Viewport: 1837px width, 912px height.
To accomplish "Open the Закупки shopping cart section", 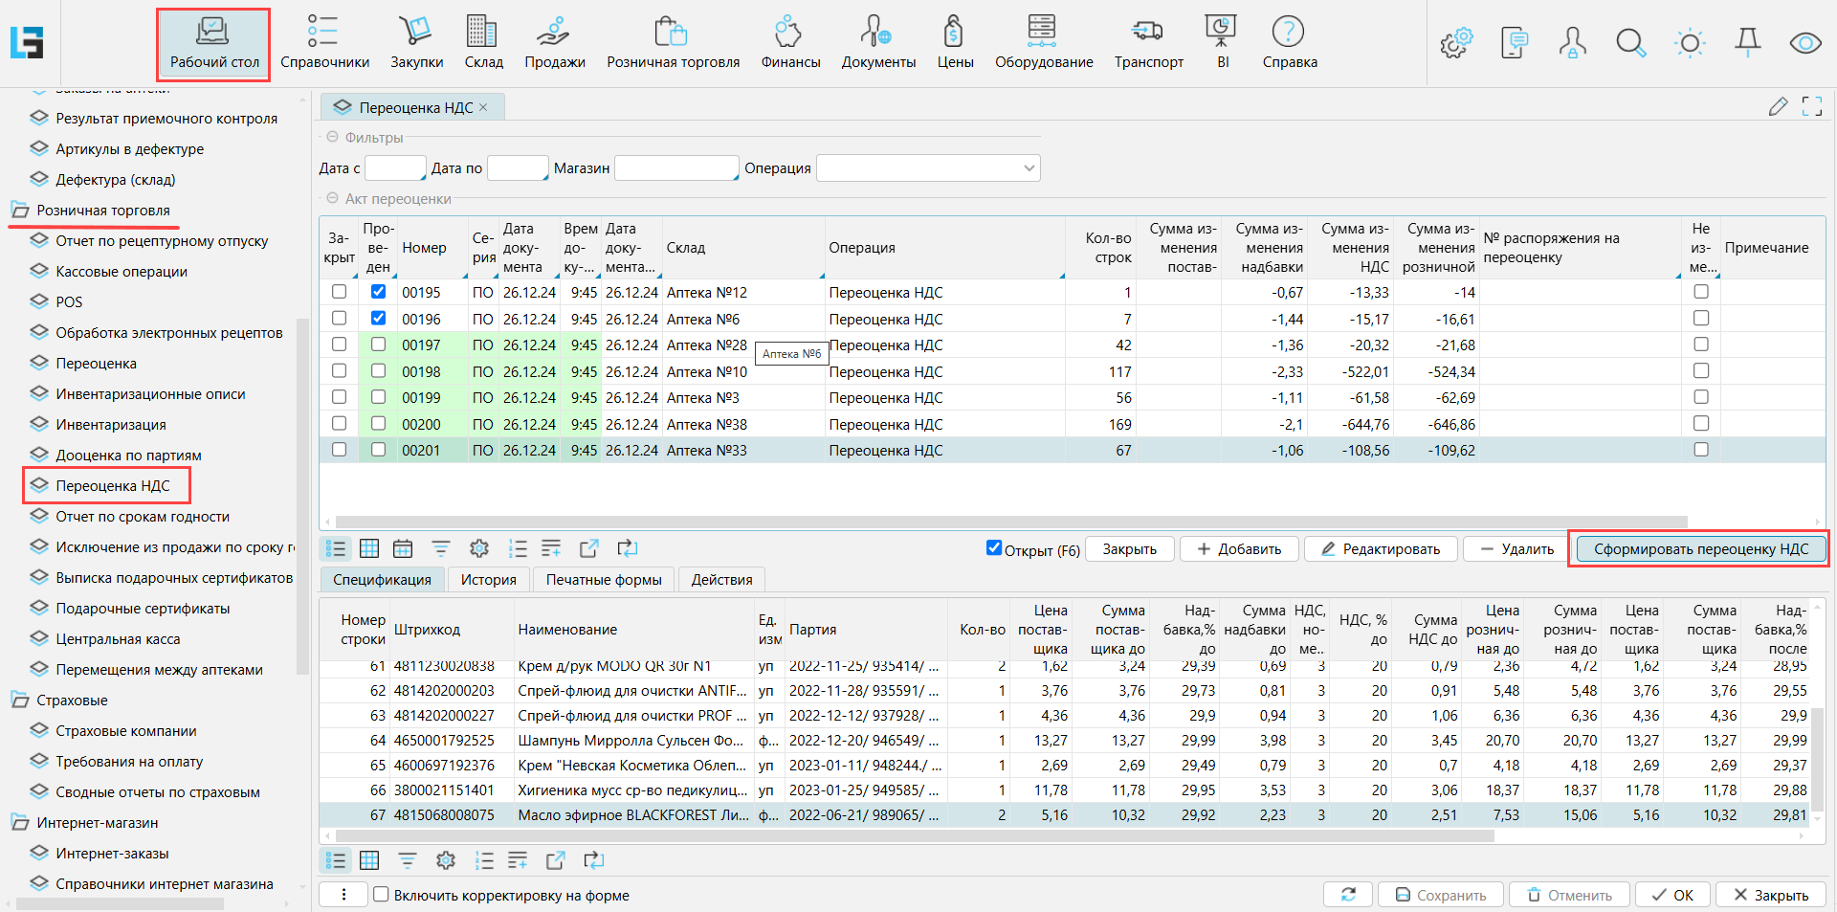I will pos(416,42).
